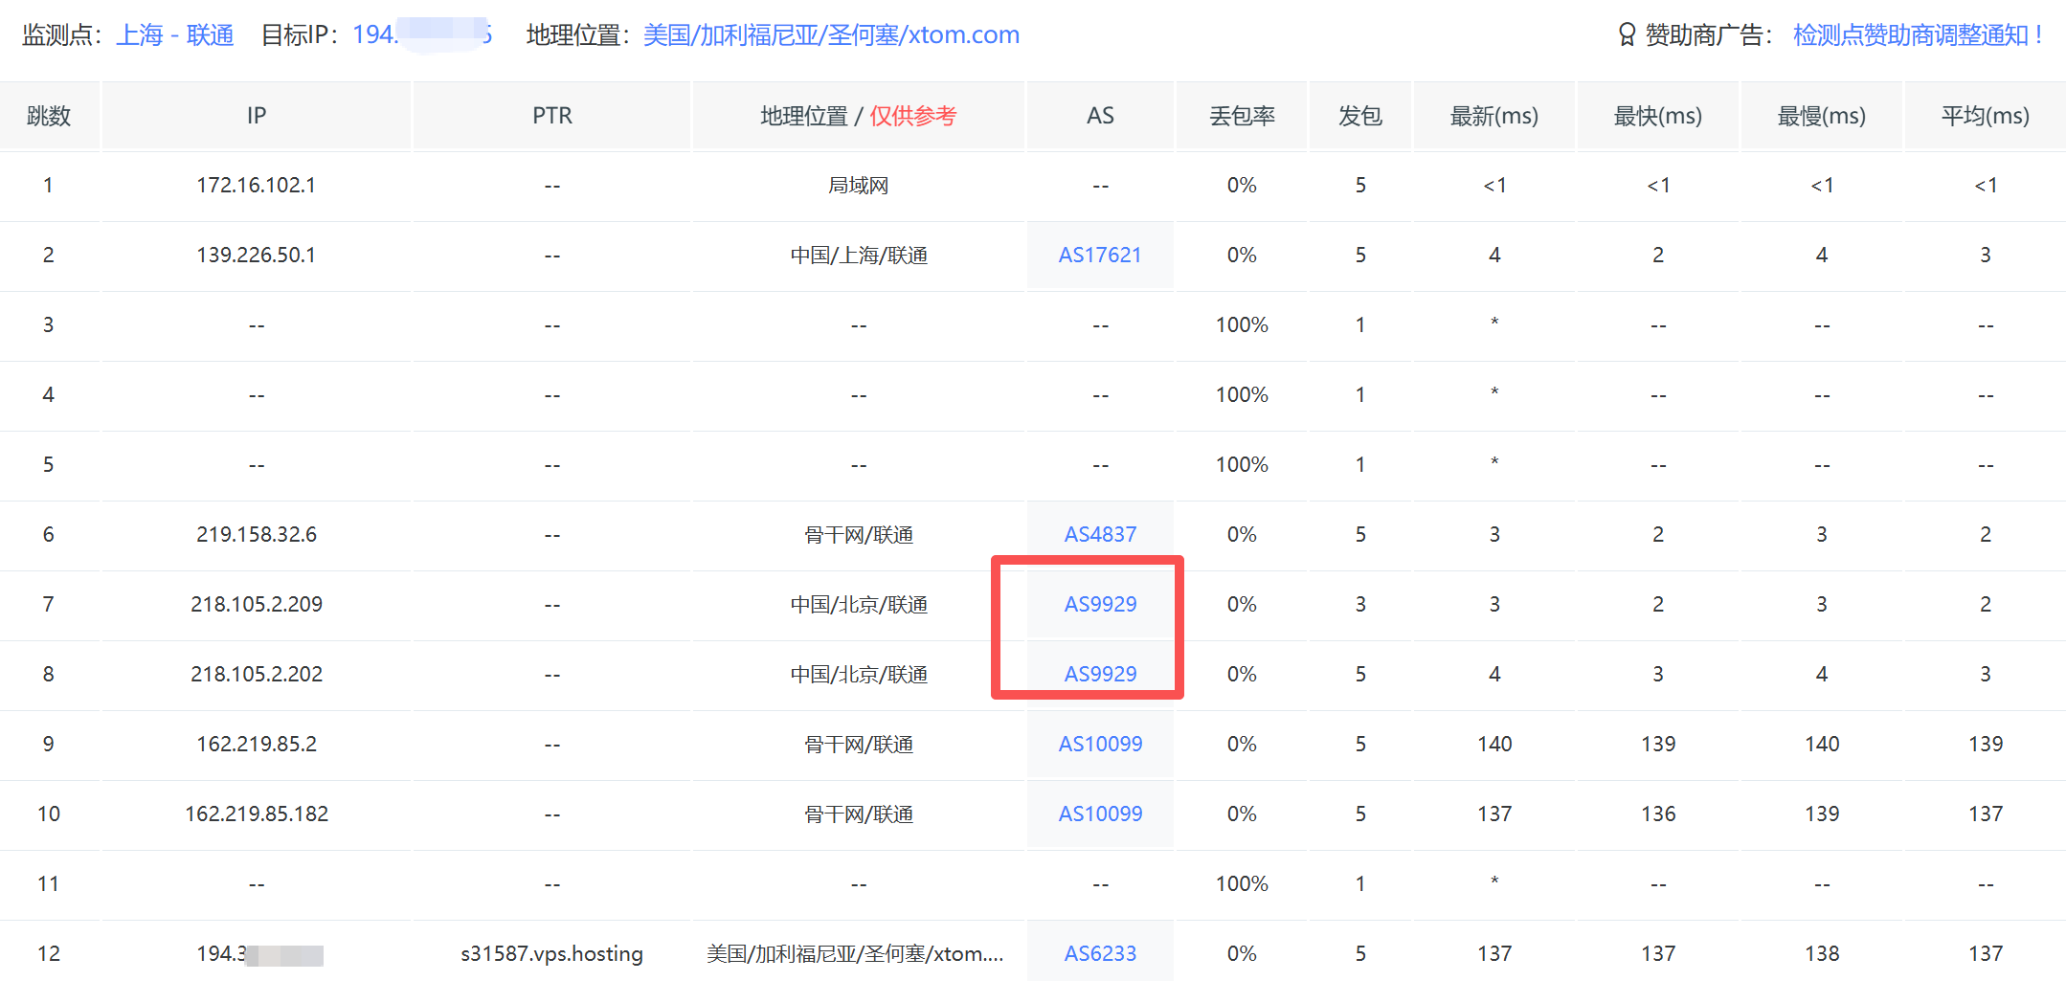
Task: Open AS10099 link in row 162.219.85.2
Action: 1100,745
